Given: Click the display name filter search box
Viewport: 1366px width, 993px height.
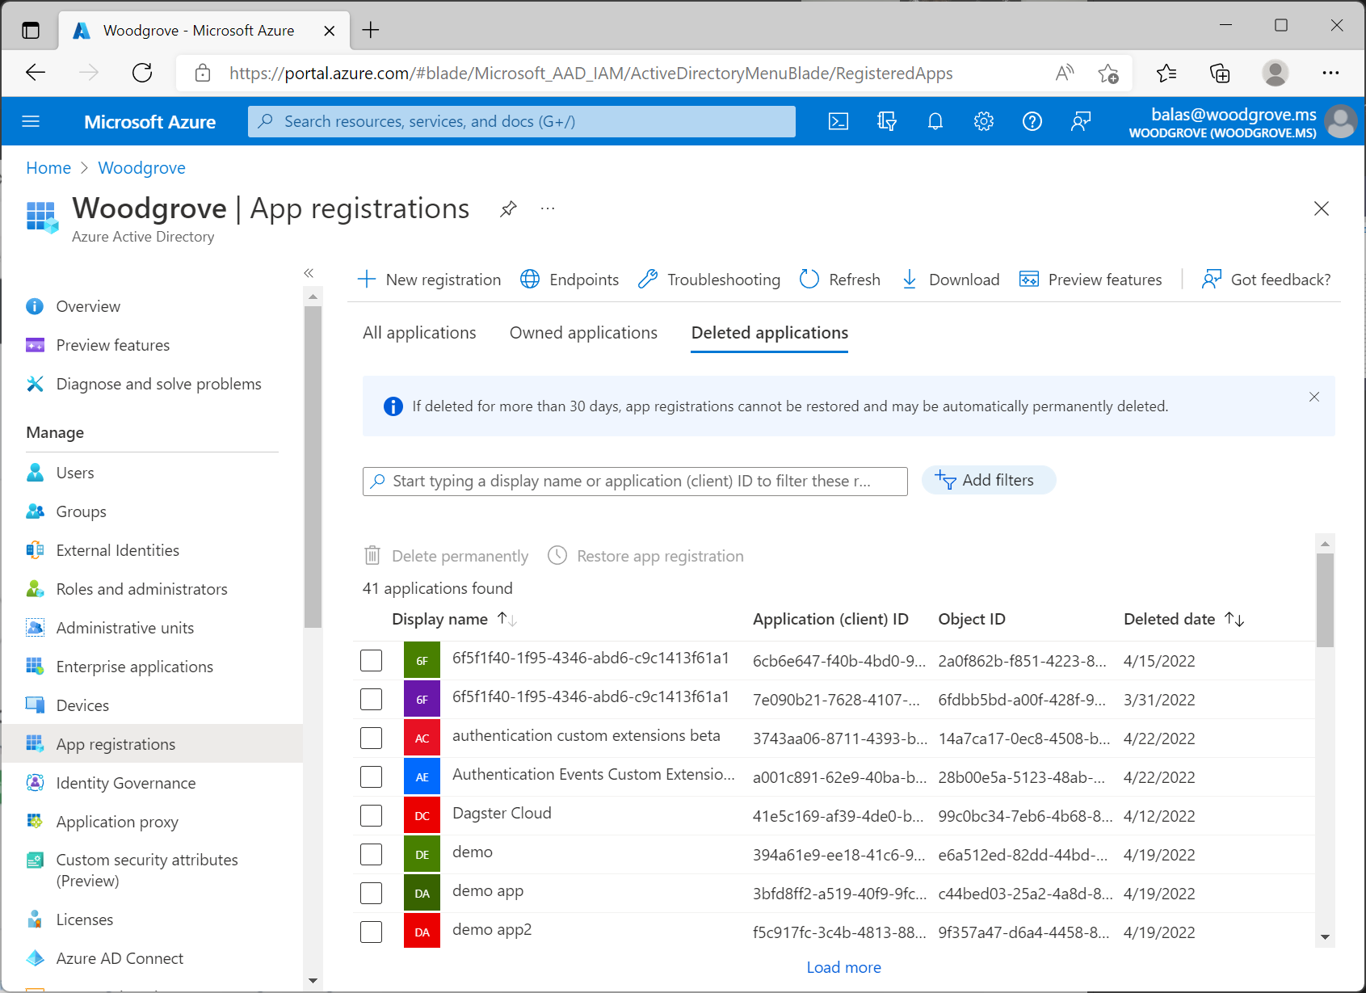Looking at the screenshot, I should pos(634,482).
